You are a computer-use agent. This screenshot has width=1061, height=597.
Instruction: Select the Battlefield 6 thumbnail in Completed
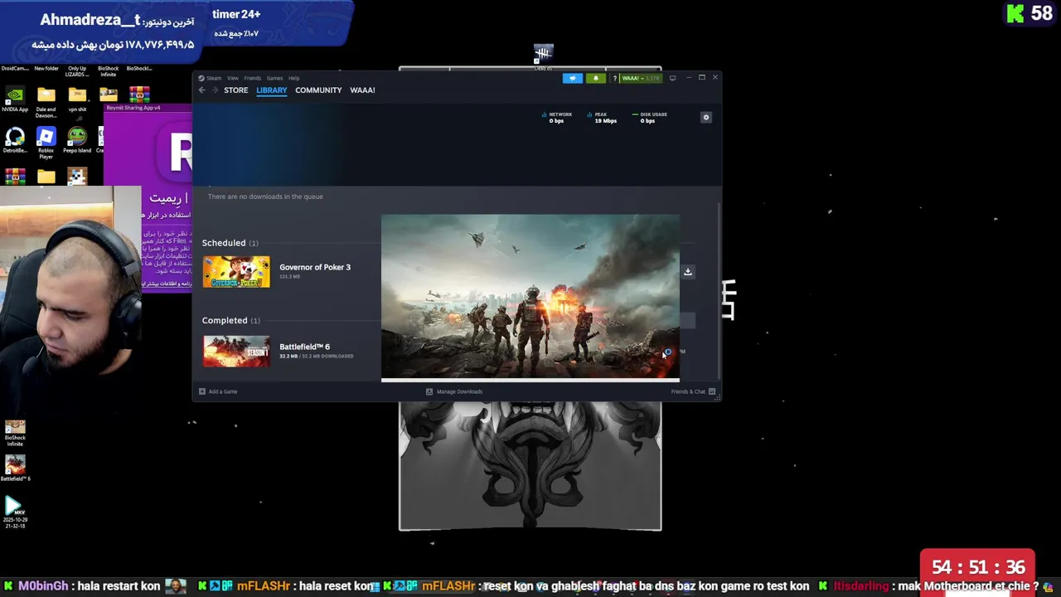(x=236, y=352)
